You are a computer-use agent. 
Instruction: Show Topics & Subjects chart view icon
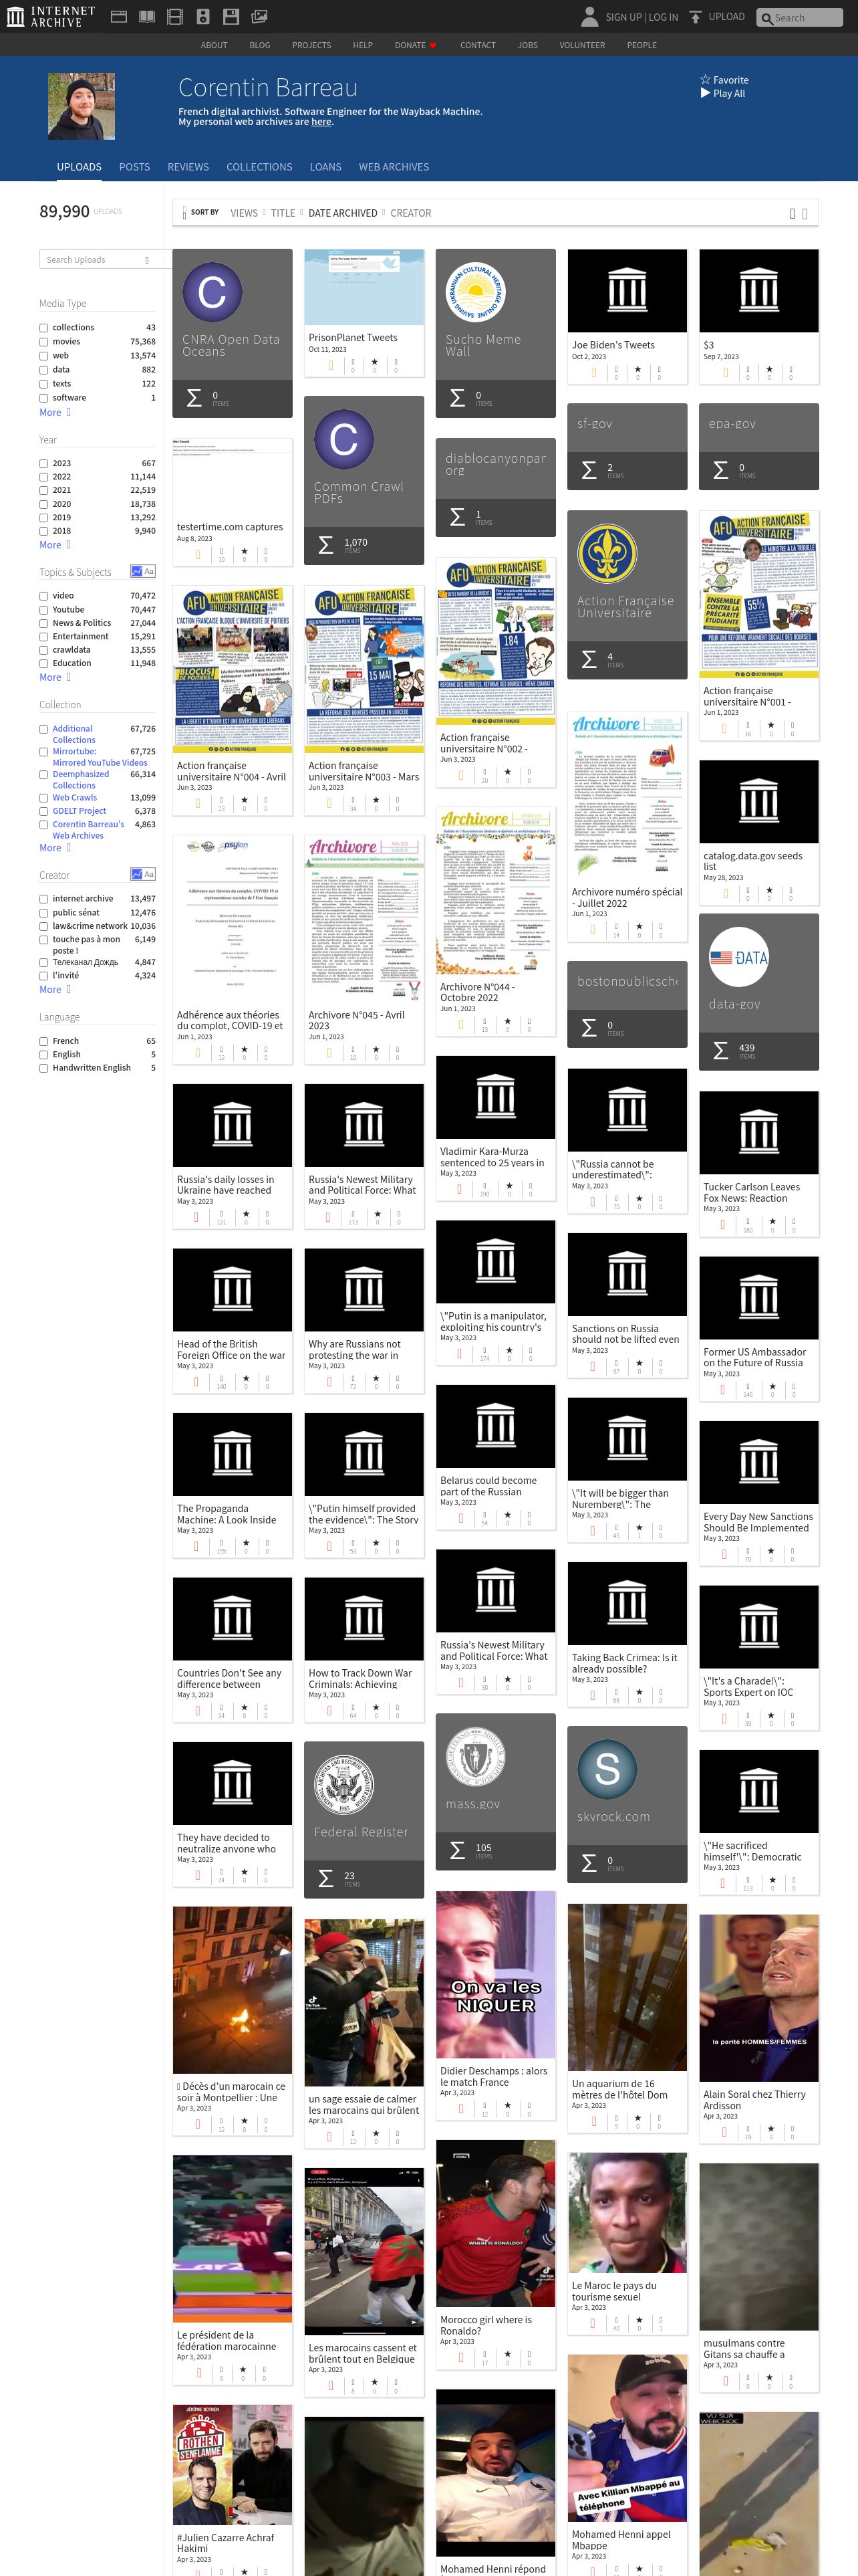(136, 571)
